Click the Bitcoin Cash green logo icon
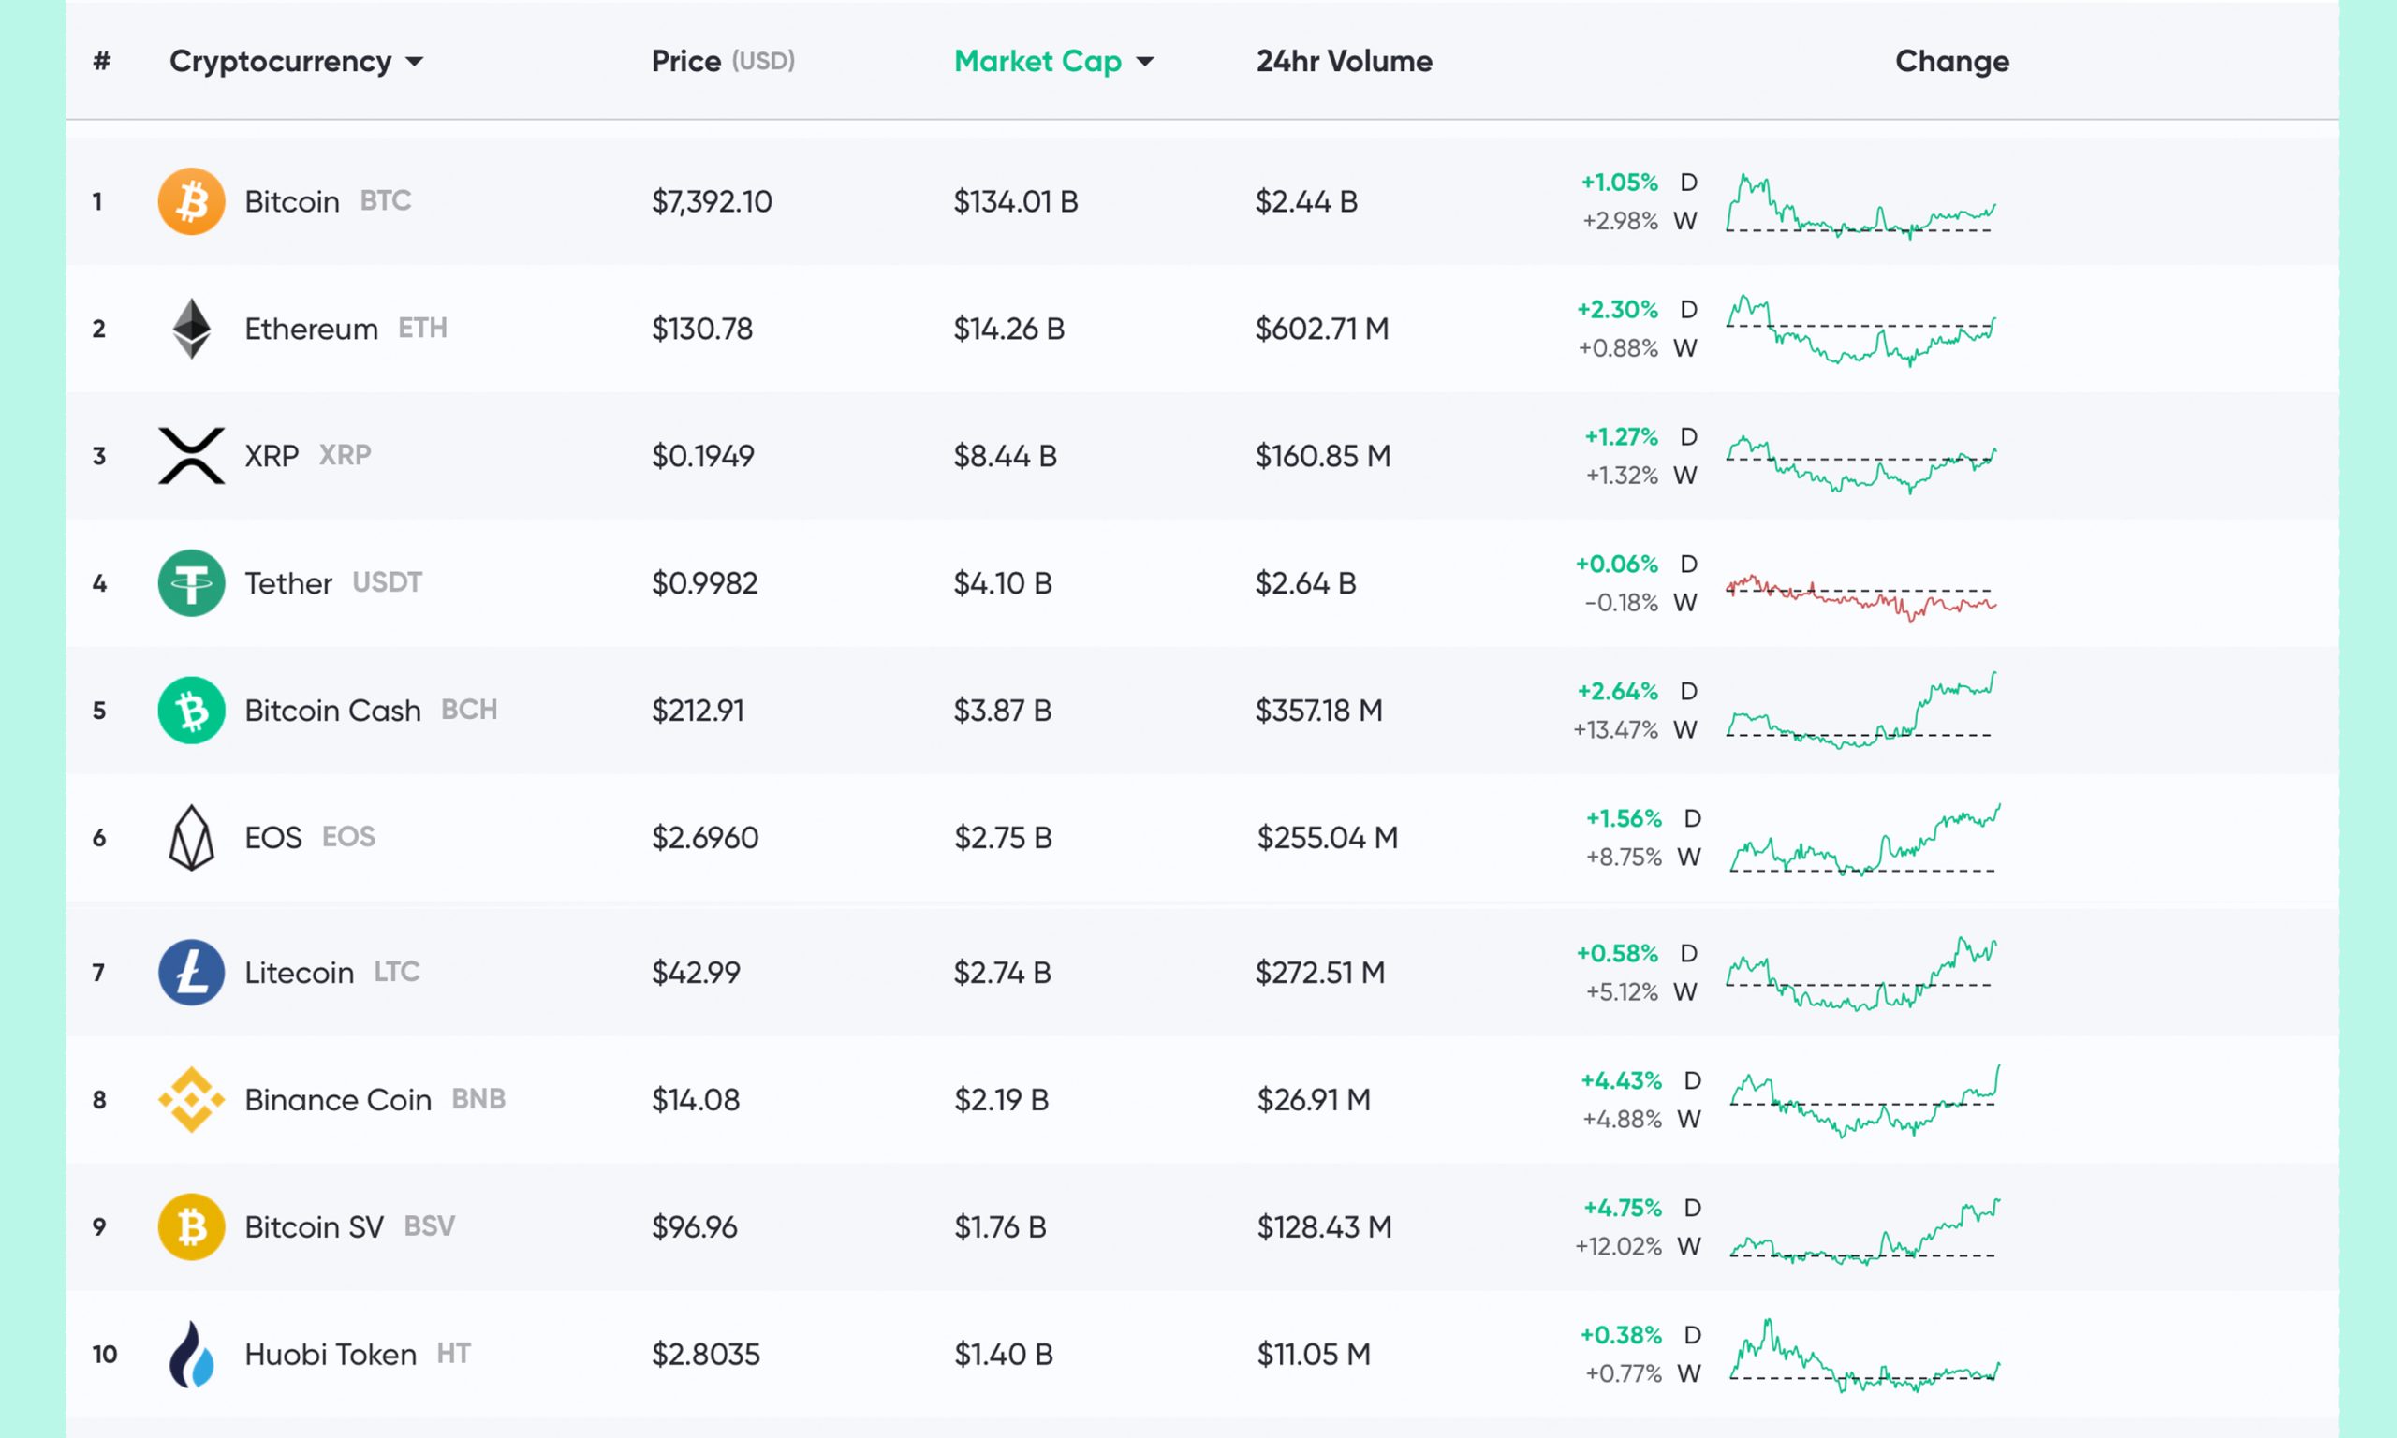The image size is (2397, 1438). [x=191, y=711]
